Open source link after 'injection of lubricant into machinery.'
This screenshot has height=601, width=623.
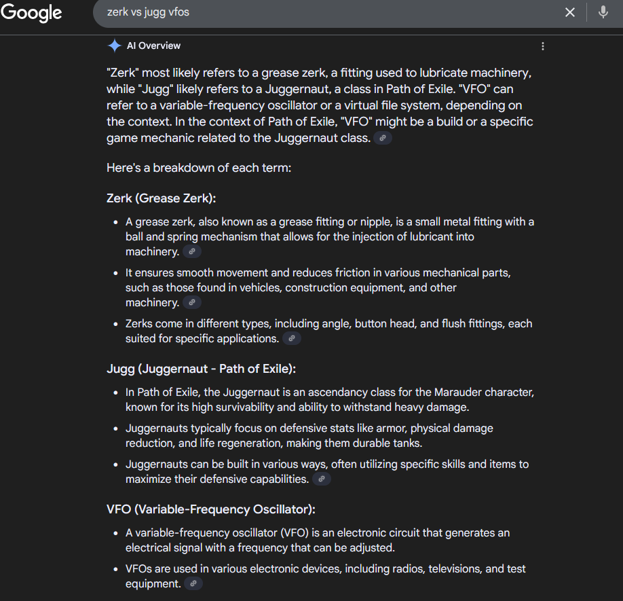[x=192, y=252]
